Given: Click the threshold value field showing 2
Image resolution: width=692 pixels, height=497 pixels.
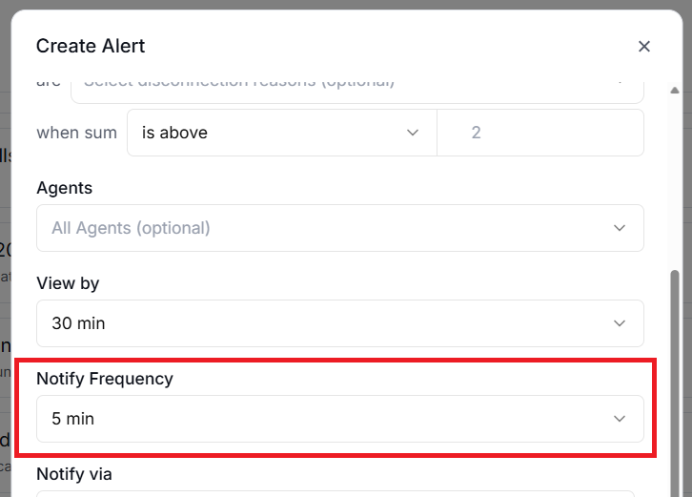Looking at the screenshot, I should click(x=539, y=133).
